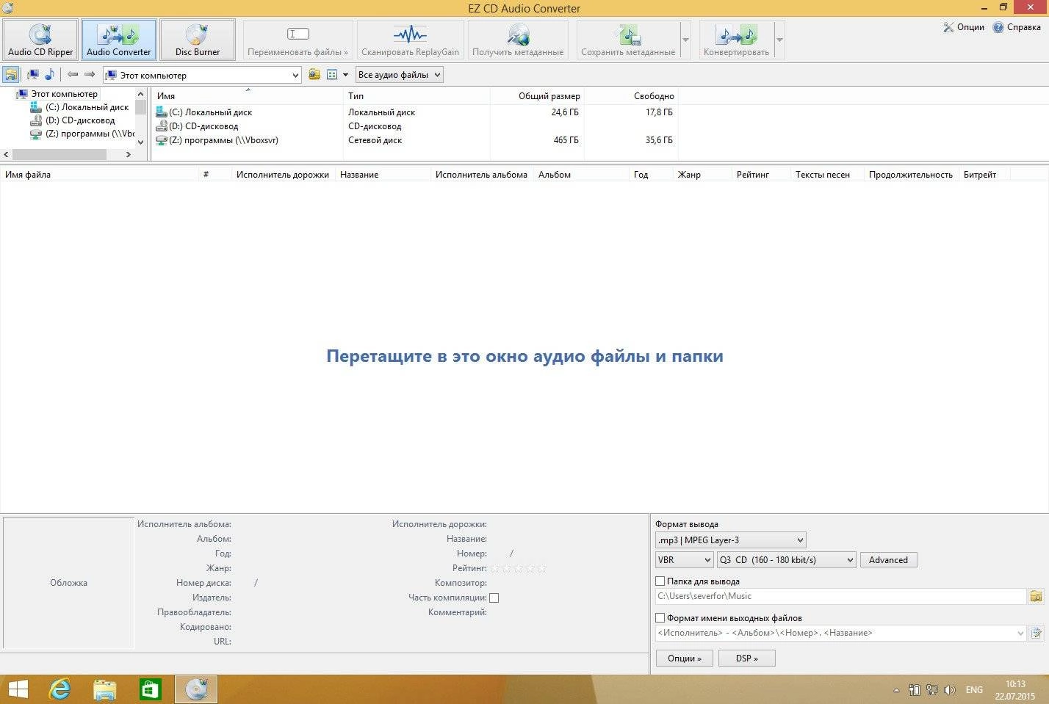Switch to Disc Burner mode
1049x704 pixels.
click(198, 40)
